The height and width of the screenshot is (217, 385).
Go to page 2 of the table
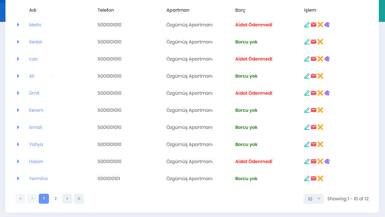click(x=55, y=199)
